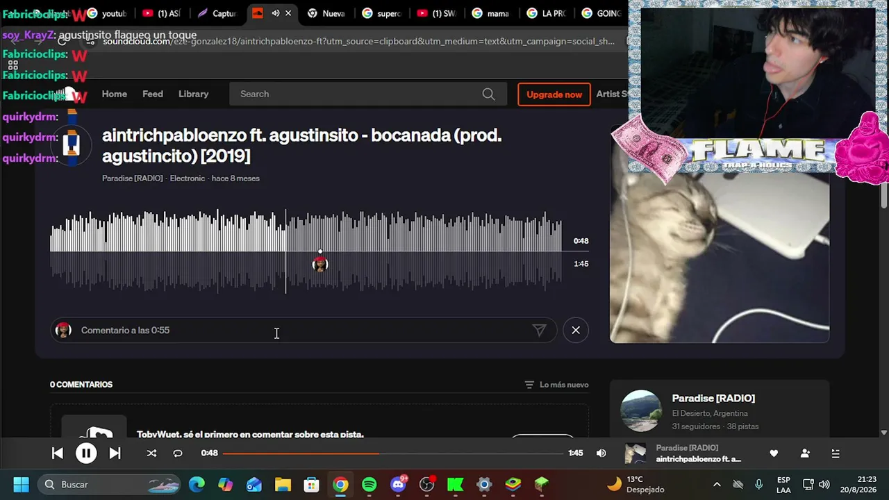
Task: Switch to the mama tab
Action: tap(490, 13)
